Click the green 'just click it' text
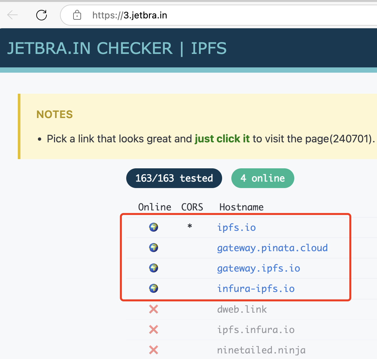This screenshot has width=377, height=359. [x=222, y=138]
